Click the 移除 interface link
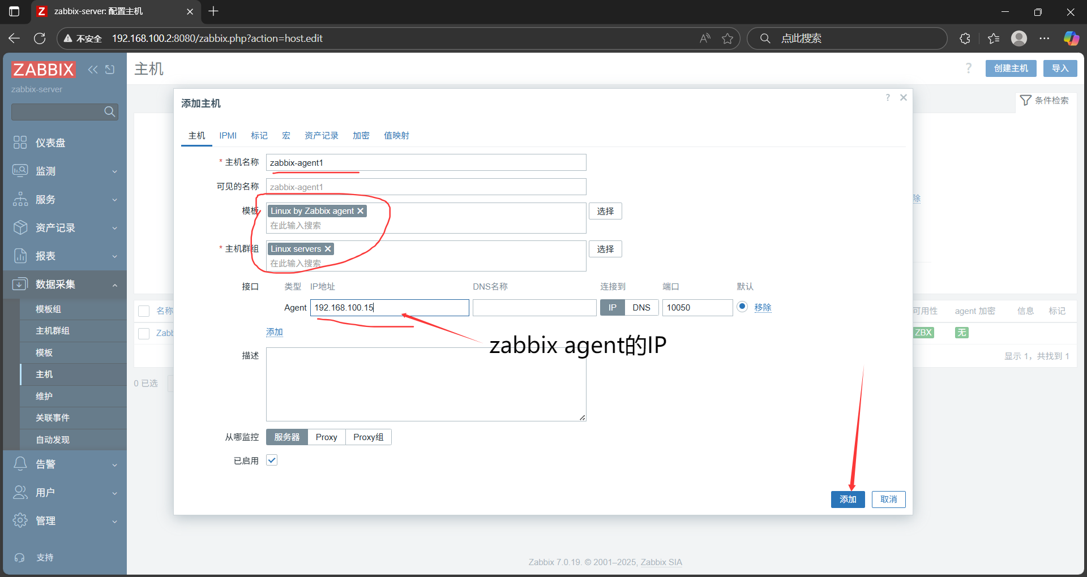Viewport: 1087px width, 577px height. coord(763,308)
